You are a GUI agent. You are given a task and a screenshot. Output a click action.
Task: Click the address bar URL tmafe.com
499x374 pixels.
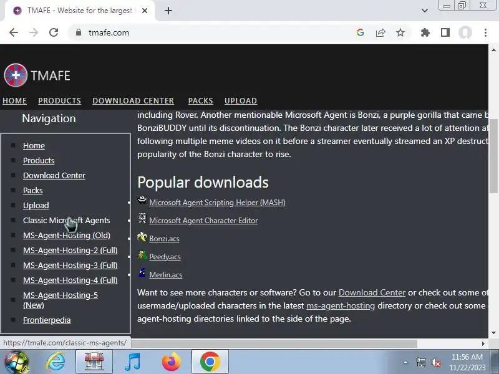point(109,32)
